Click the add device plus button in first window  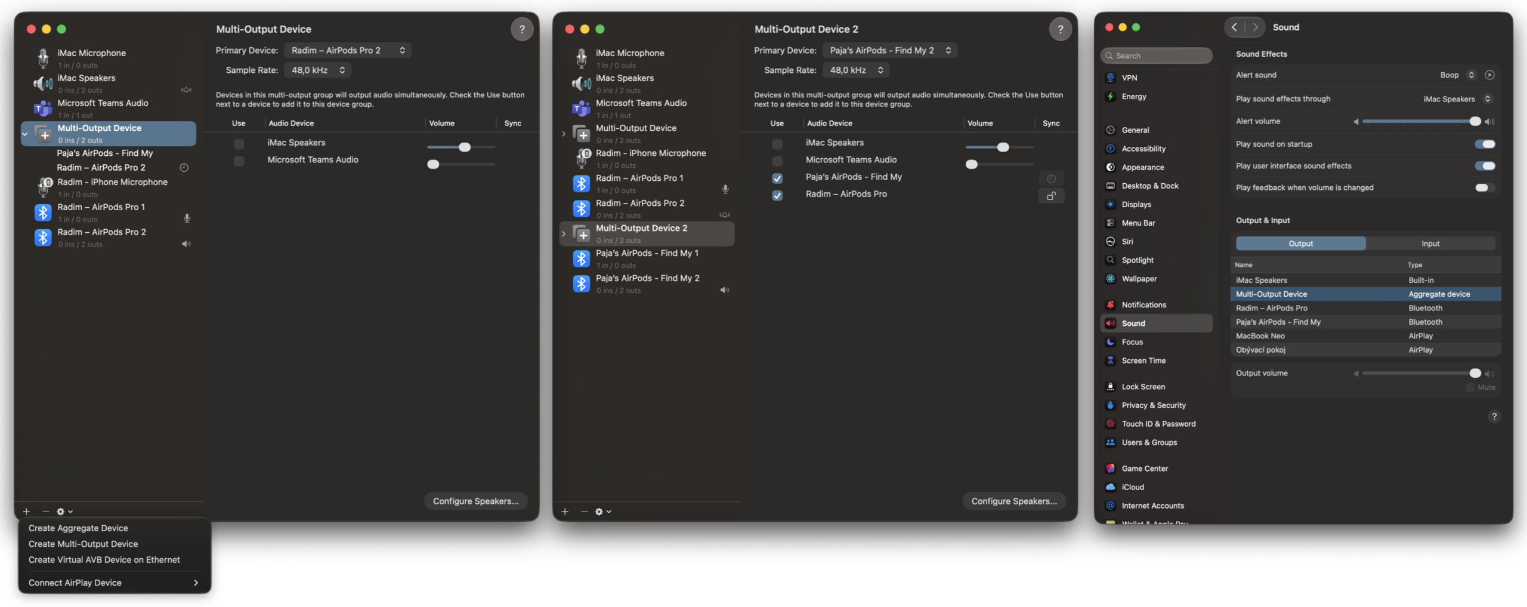pos(26,512)
